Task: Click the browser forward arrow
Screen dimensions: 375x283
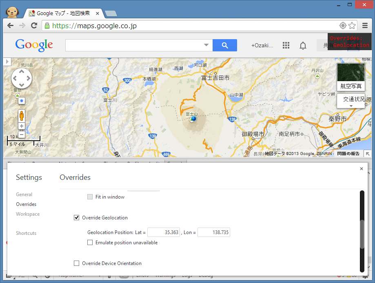Action: point(22,26)
